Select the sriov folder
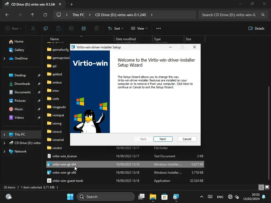The height and width of the screenshot is (203, 271). [56, 91]
